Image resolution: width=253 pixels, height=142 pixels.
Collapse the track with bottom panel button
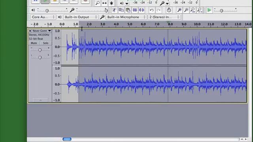40,100
